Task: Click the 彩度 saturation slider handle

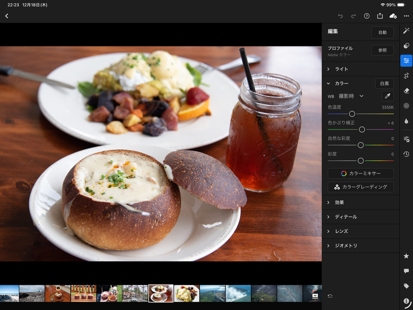Action: click(360, 161)
